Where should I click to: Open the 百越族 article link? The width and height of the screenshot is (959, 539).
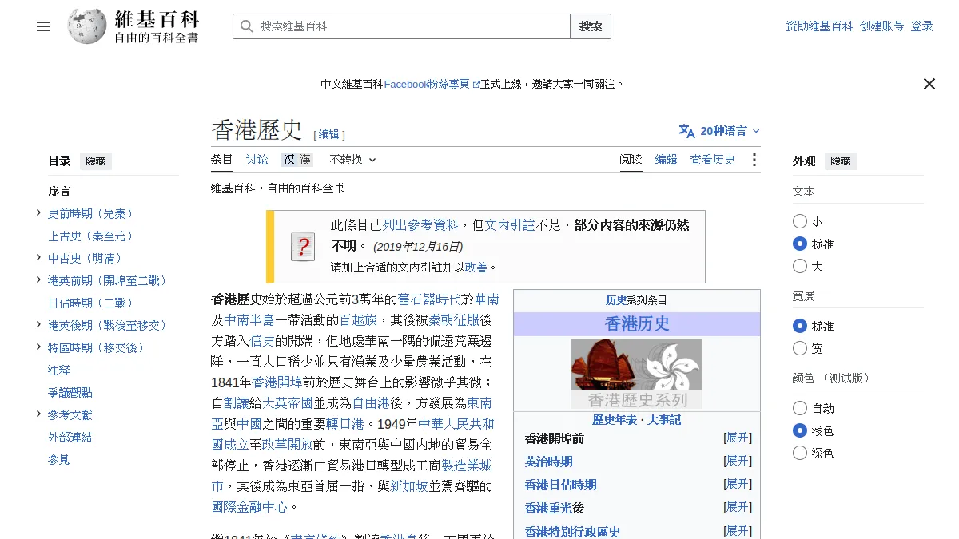tap(358, 320)
